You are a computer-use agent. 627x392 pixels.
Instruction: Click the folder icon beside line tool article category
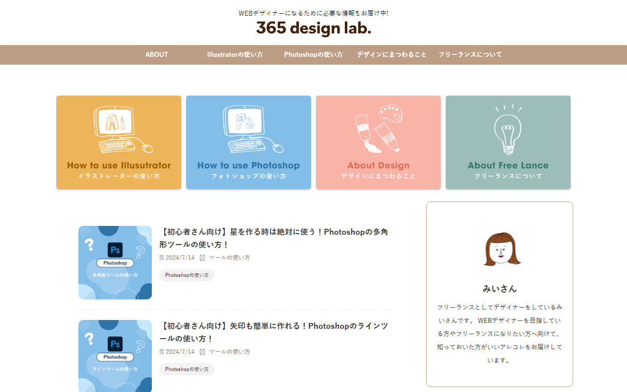pyautogui.click(x=202, y=352)
